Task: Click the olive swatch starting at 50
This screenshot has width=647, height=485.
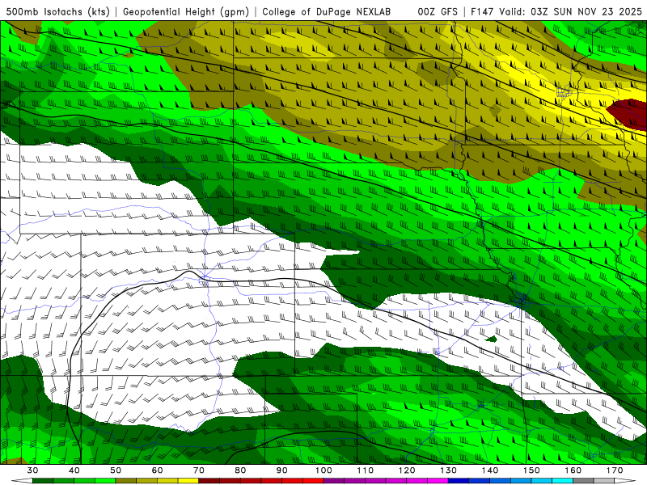Action: [x=126, y=481]
